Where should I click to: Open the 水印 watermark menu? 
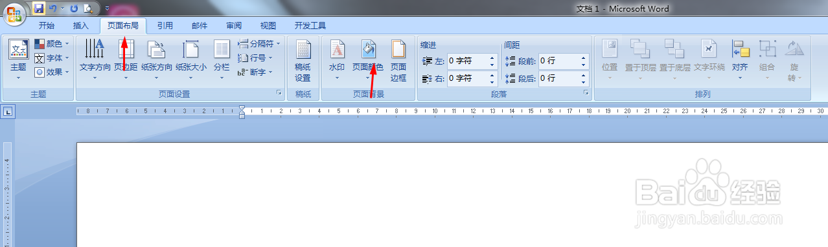[x=337, y=59]
